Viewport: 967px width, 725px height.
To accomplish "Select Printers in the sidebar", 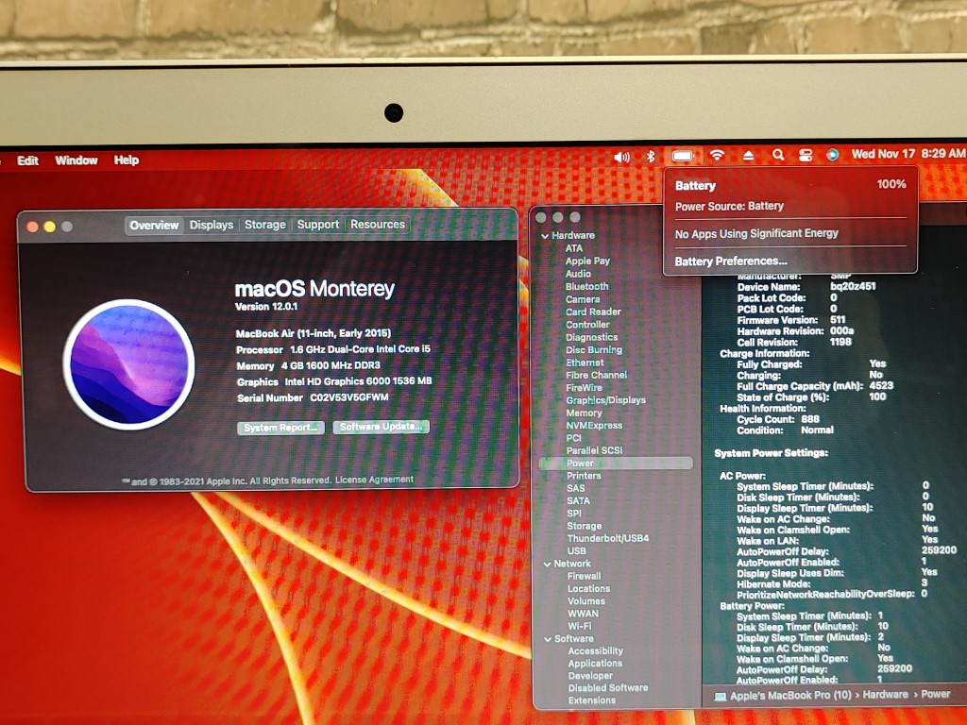I will click(584, 476).
